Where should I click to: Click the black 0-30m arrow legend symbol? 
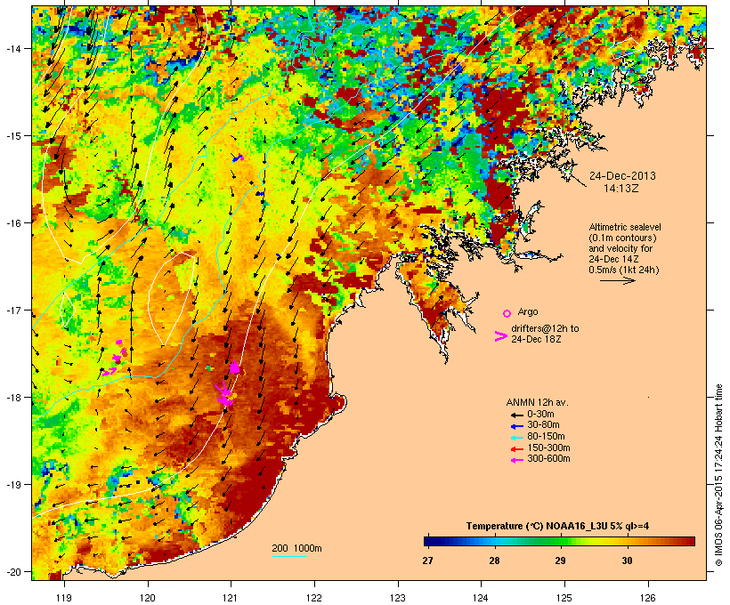point(516,415)
